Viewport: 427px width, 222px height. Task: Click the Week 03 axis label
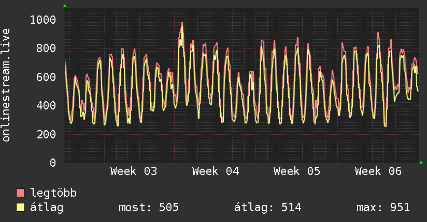[x=134, y=171]
